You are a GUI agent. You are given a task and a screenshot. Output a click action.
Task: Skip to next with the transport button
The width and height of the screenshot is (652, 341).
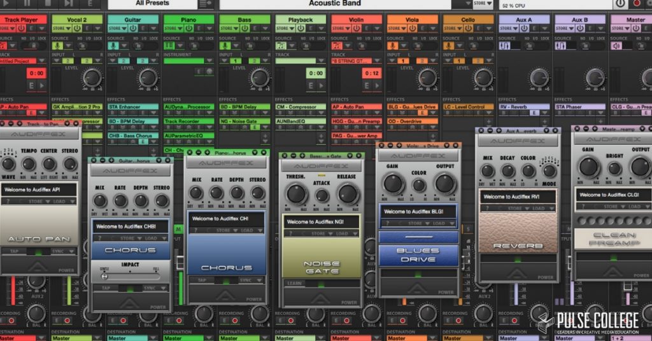pos(69,3)
